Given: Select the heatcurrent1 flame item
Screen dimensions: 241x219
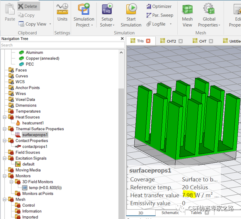Looking at the screenshot, I should pyautogui.click(x=30, y=123).
